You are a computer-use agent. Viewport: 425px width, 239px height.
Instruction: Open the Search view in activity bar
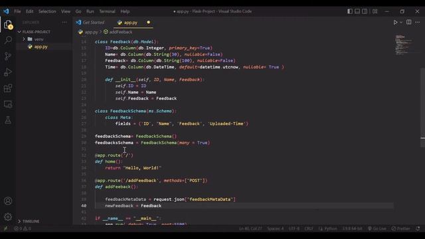tap(8, 40)
